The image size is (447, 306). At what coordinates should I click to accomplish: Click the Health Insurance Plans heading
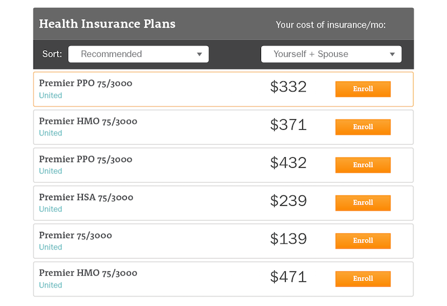pos(107,24)
